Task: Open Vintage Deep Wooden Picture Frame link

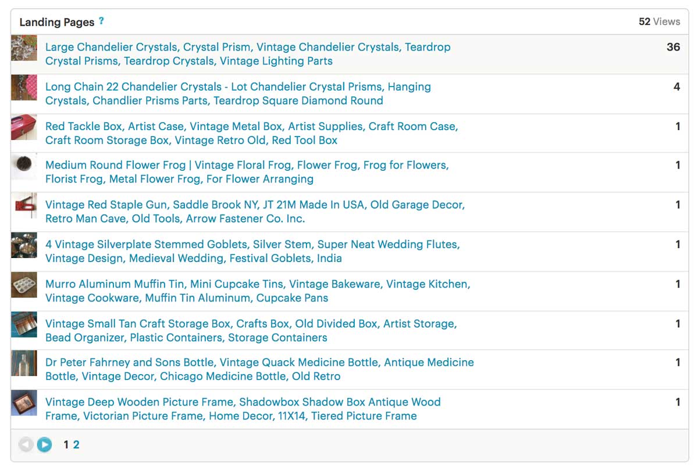Action: [243, 408]
